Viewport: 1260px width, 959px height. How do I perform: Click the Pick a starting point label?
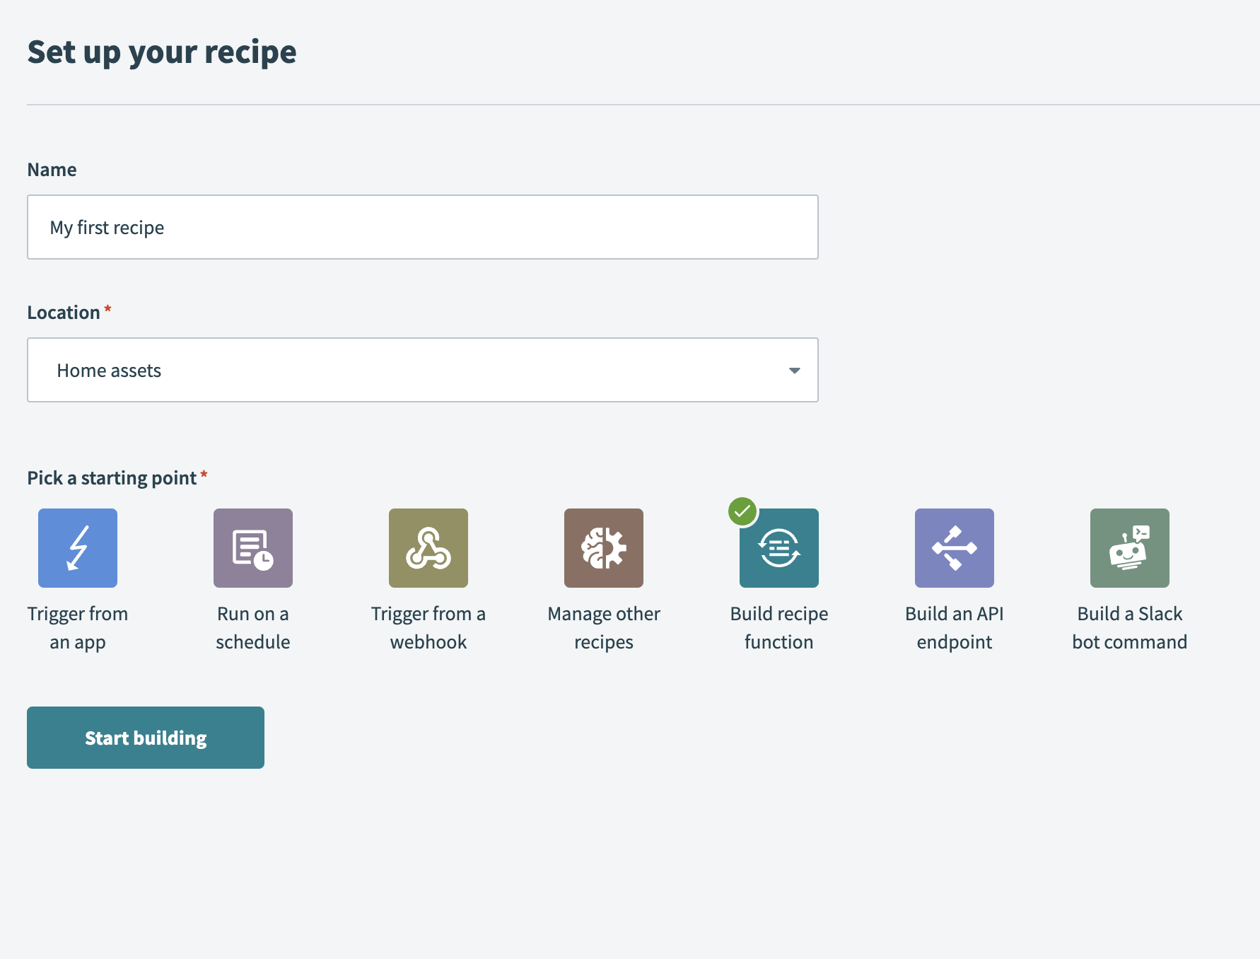(x=111, y=477)
